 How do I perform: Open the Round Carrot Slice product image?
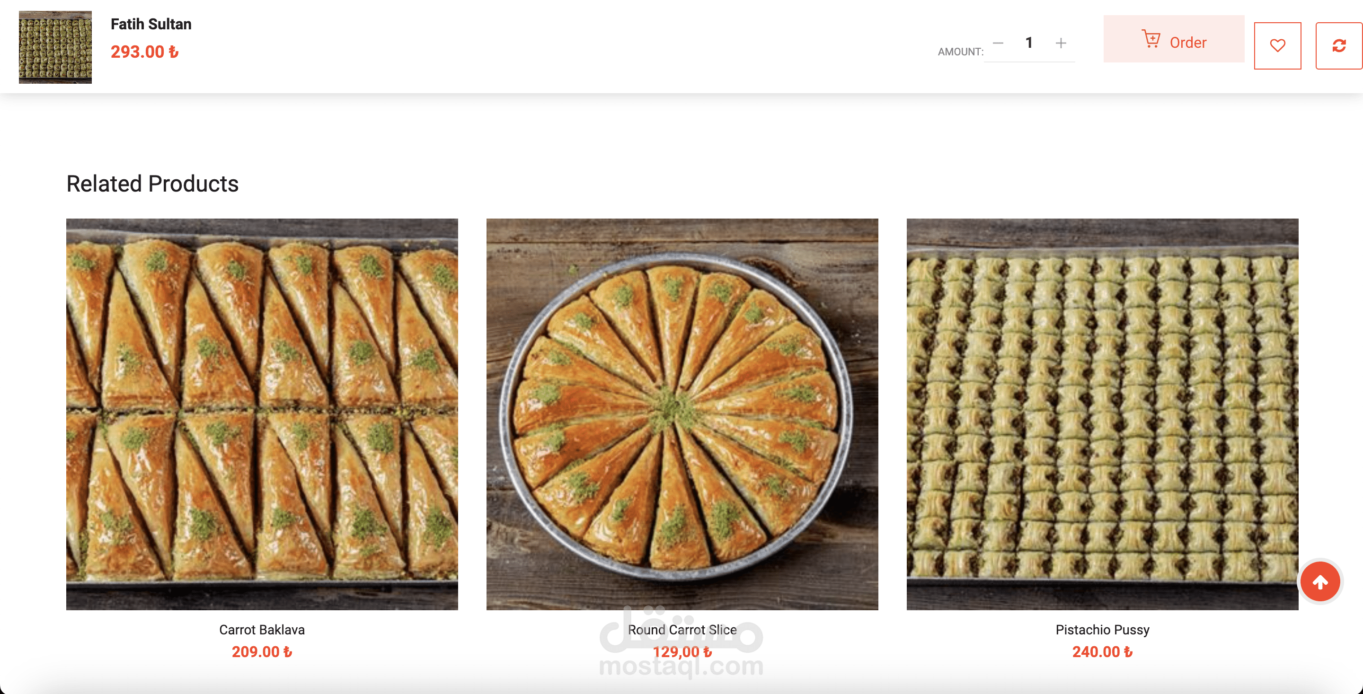(682, 413)
